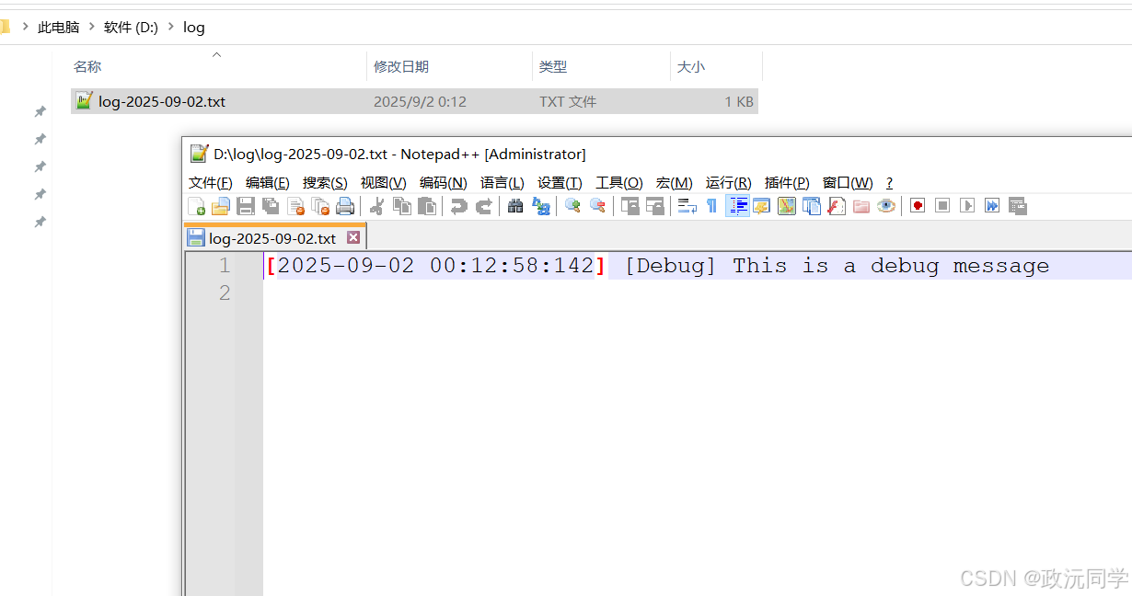Run macro multiple times icon

[x=992, y=206]
